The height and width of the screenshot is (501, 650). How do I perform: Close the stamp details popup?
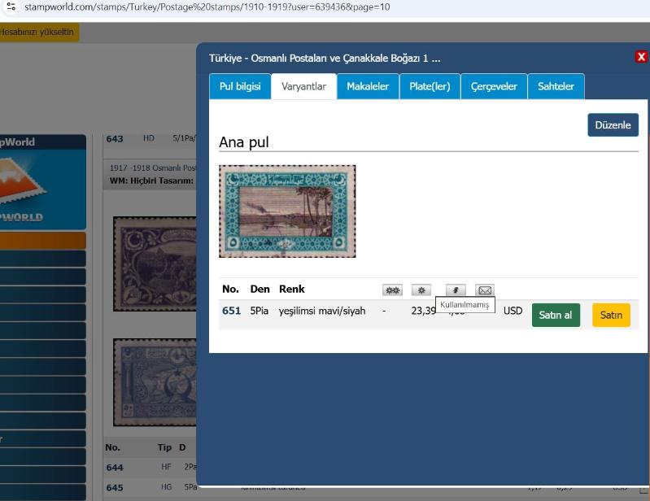tap(641, 57)
